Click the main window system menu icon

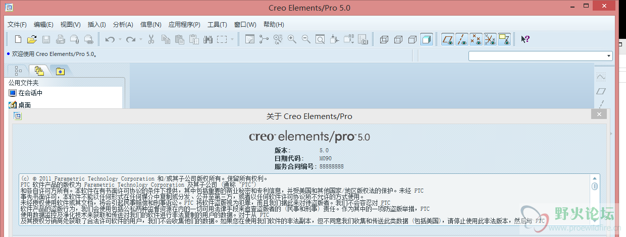point(10,8)
